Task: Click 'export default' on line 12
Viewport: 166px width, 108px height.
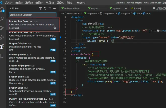Action: [x=80, y=54]
